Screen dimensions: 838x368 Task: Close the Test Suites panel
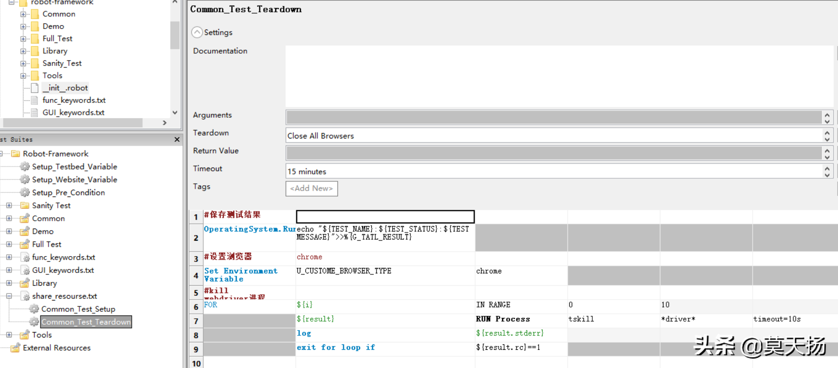pos(177,139)
